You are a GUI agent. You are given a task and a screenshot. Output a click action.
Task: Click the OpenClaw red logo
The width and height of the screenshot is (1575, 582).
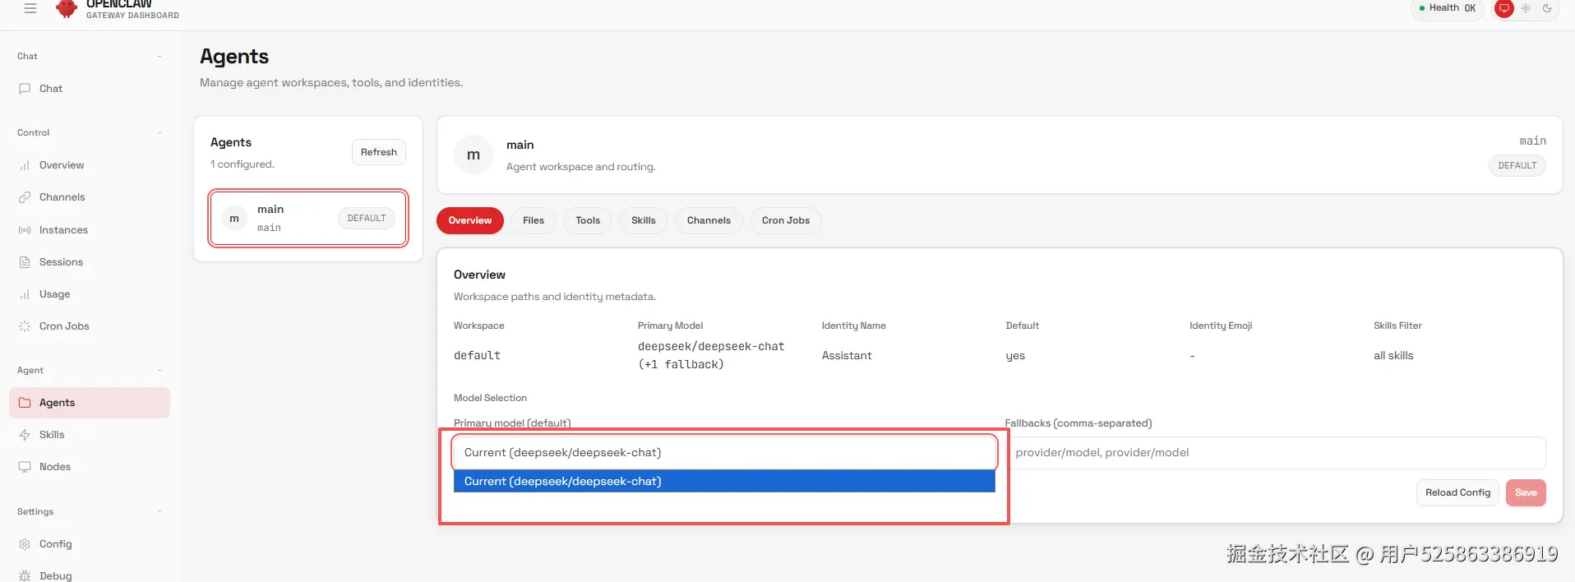tap(67, 8)
